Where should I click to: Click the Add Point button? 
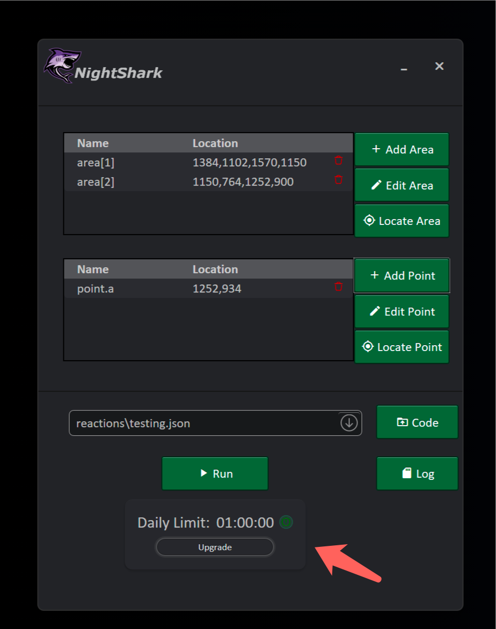click(402, 276)
